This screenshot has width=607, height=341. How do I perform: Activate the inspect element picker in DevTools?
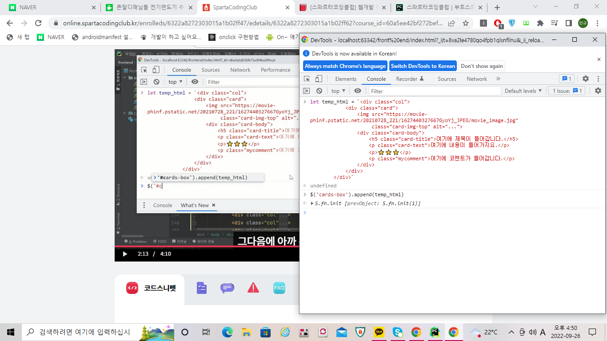(307, 79)
